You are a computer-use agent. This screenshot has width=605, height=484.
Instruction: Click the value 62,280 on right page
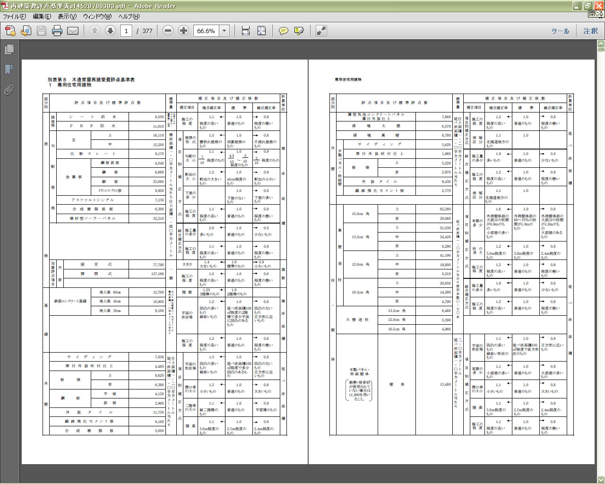(x=445, y=209)
